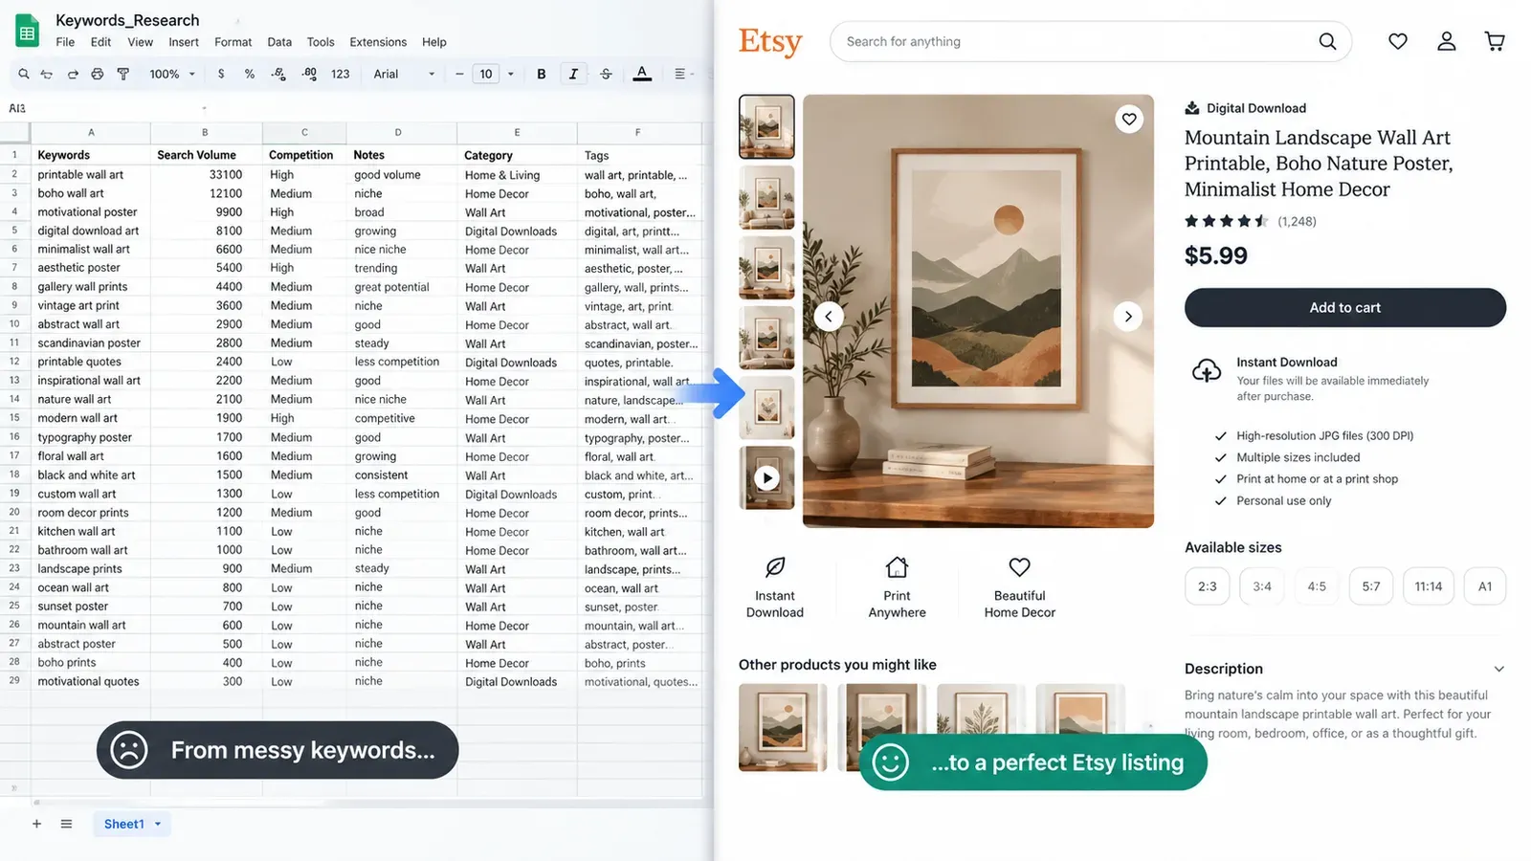The image size is (1531, 861).
Task: Increase decimal places in Sheets toolbar
Action: click(309, 74)
